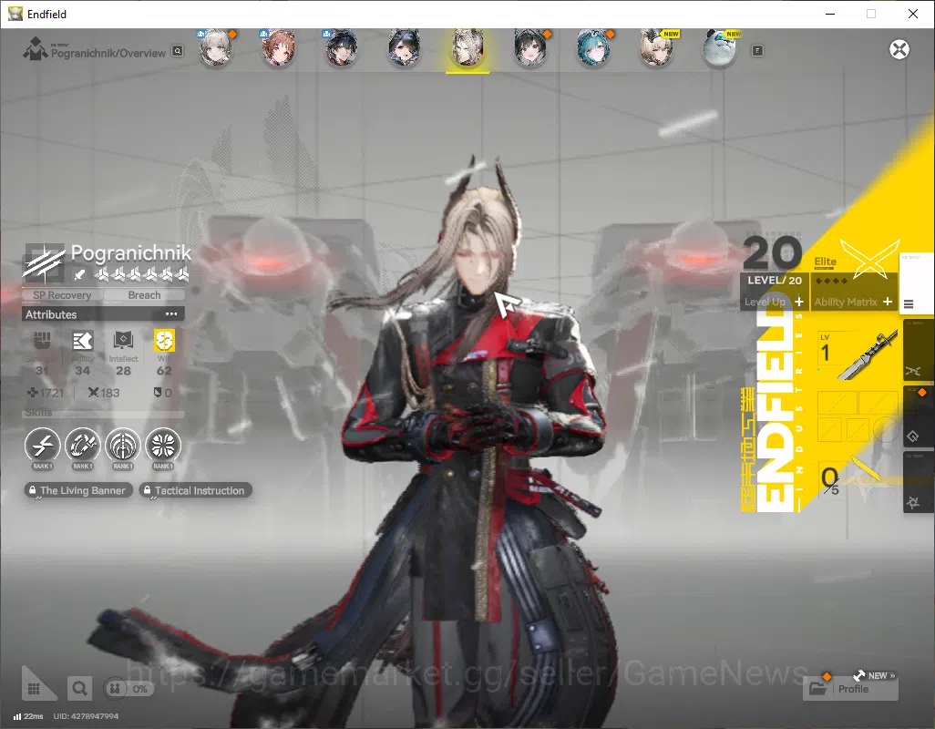Select the white creature portrait marked NEW
Image resolution: width=935 pixels, height=729 pixels.
click(x=720, y=47)
